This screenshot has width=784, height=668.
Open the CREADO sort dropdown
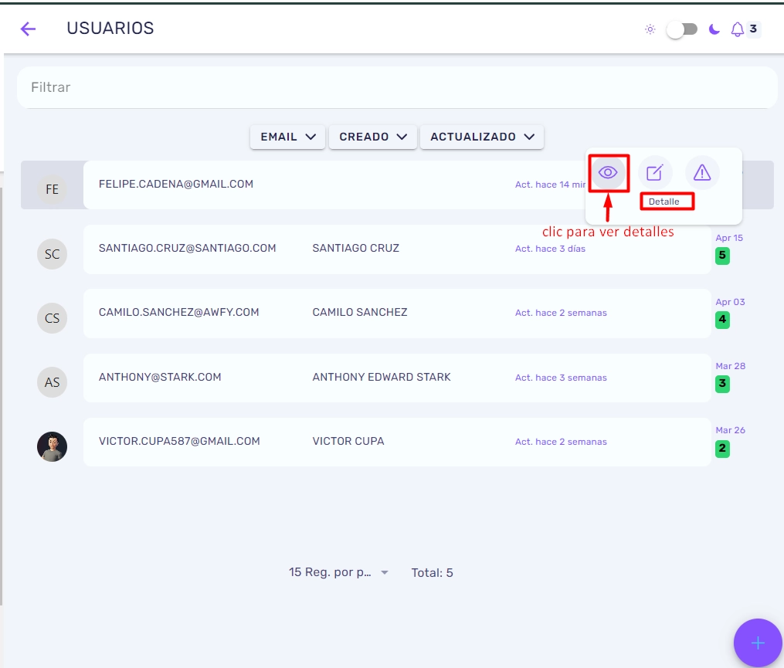click(373, 137)
